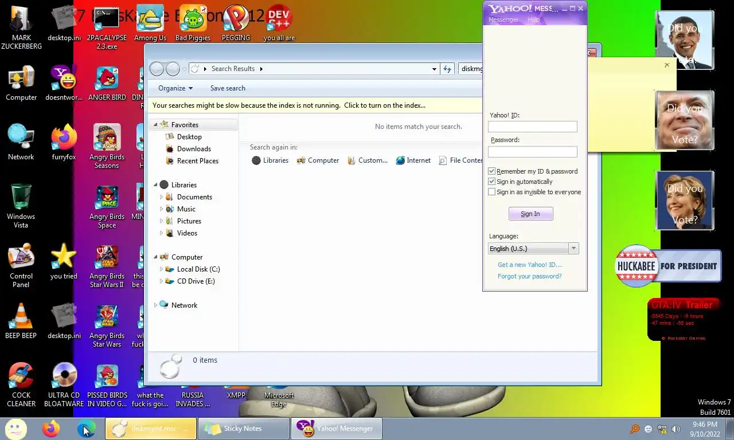Check Sign in as invisible to everyone

point(491,192)
